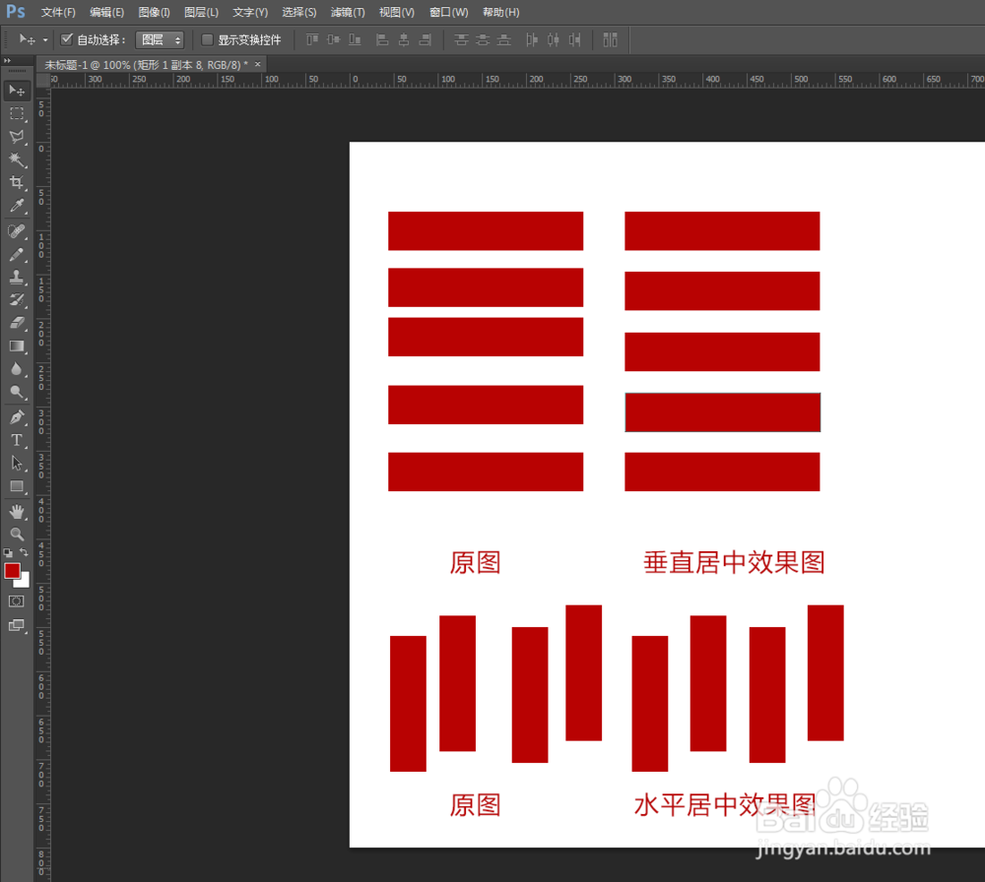Select the Rectangular Marquee tool
985x882 pixels.
tap(17, 113)
